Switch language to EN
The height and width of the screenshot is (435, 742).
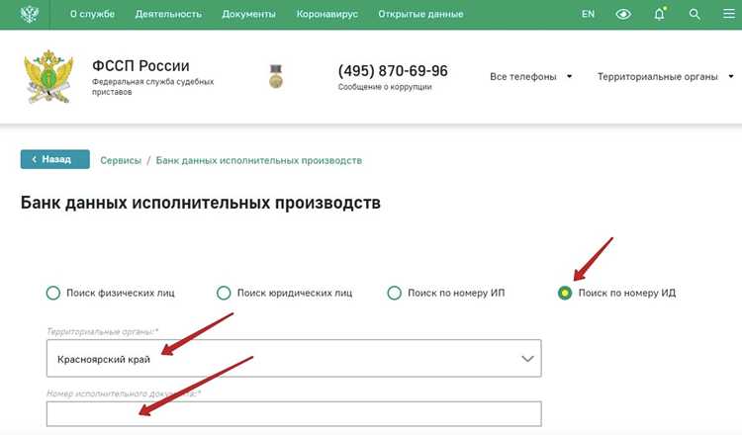click(x=589, y=14)
